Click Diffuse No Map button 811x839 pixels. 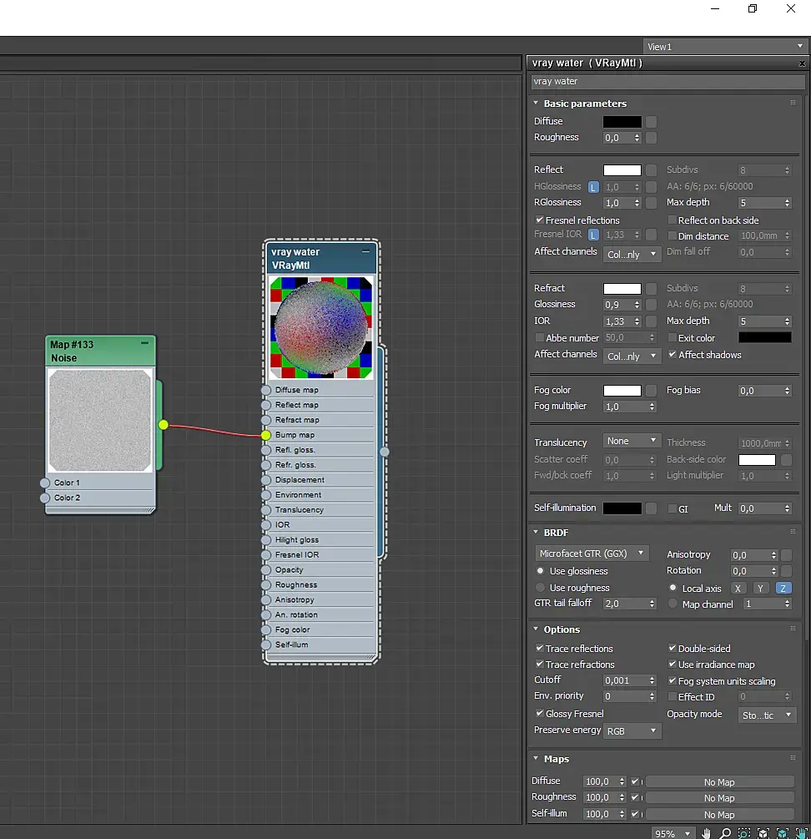point(719,782)
